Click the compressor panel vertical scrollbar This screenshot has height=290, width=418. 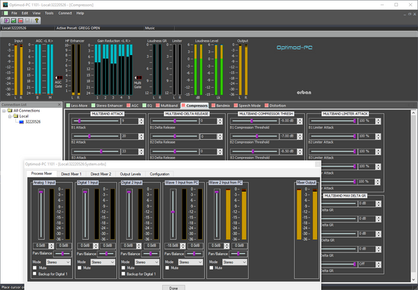tap(413, 196)
